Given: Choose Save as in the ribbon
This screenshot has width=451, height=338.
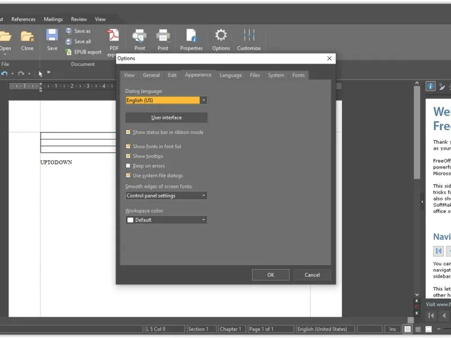Looking at the screenshot, I should point(78,31).
